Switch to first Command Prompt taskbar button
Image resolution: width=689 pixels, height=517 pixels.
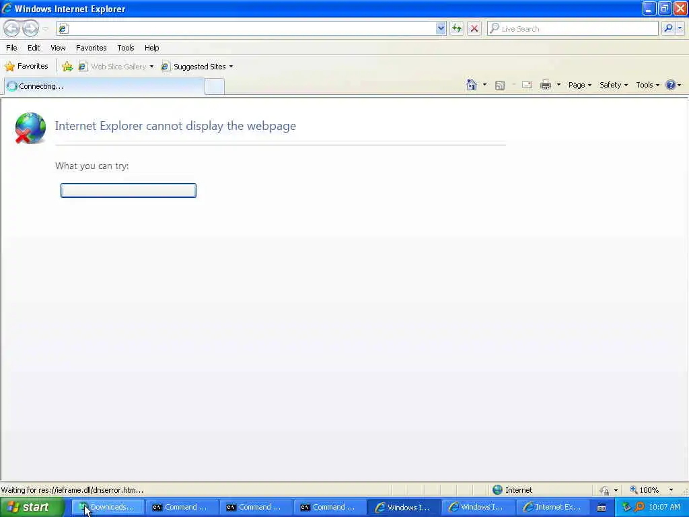[182, 507]
